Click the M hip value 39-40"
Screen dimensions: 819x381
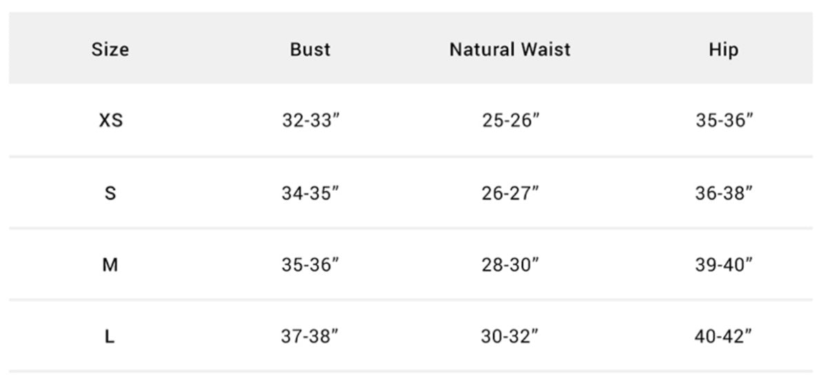723,265
